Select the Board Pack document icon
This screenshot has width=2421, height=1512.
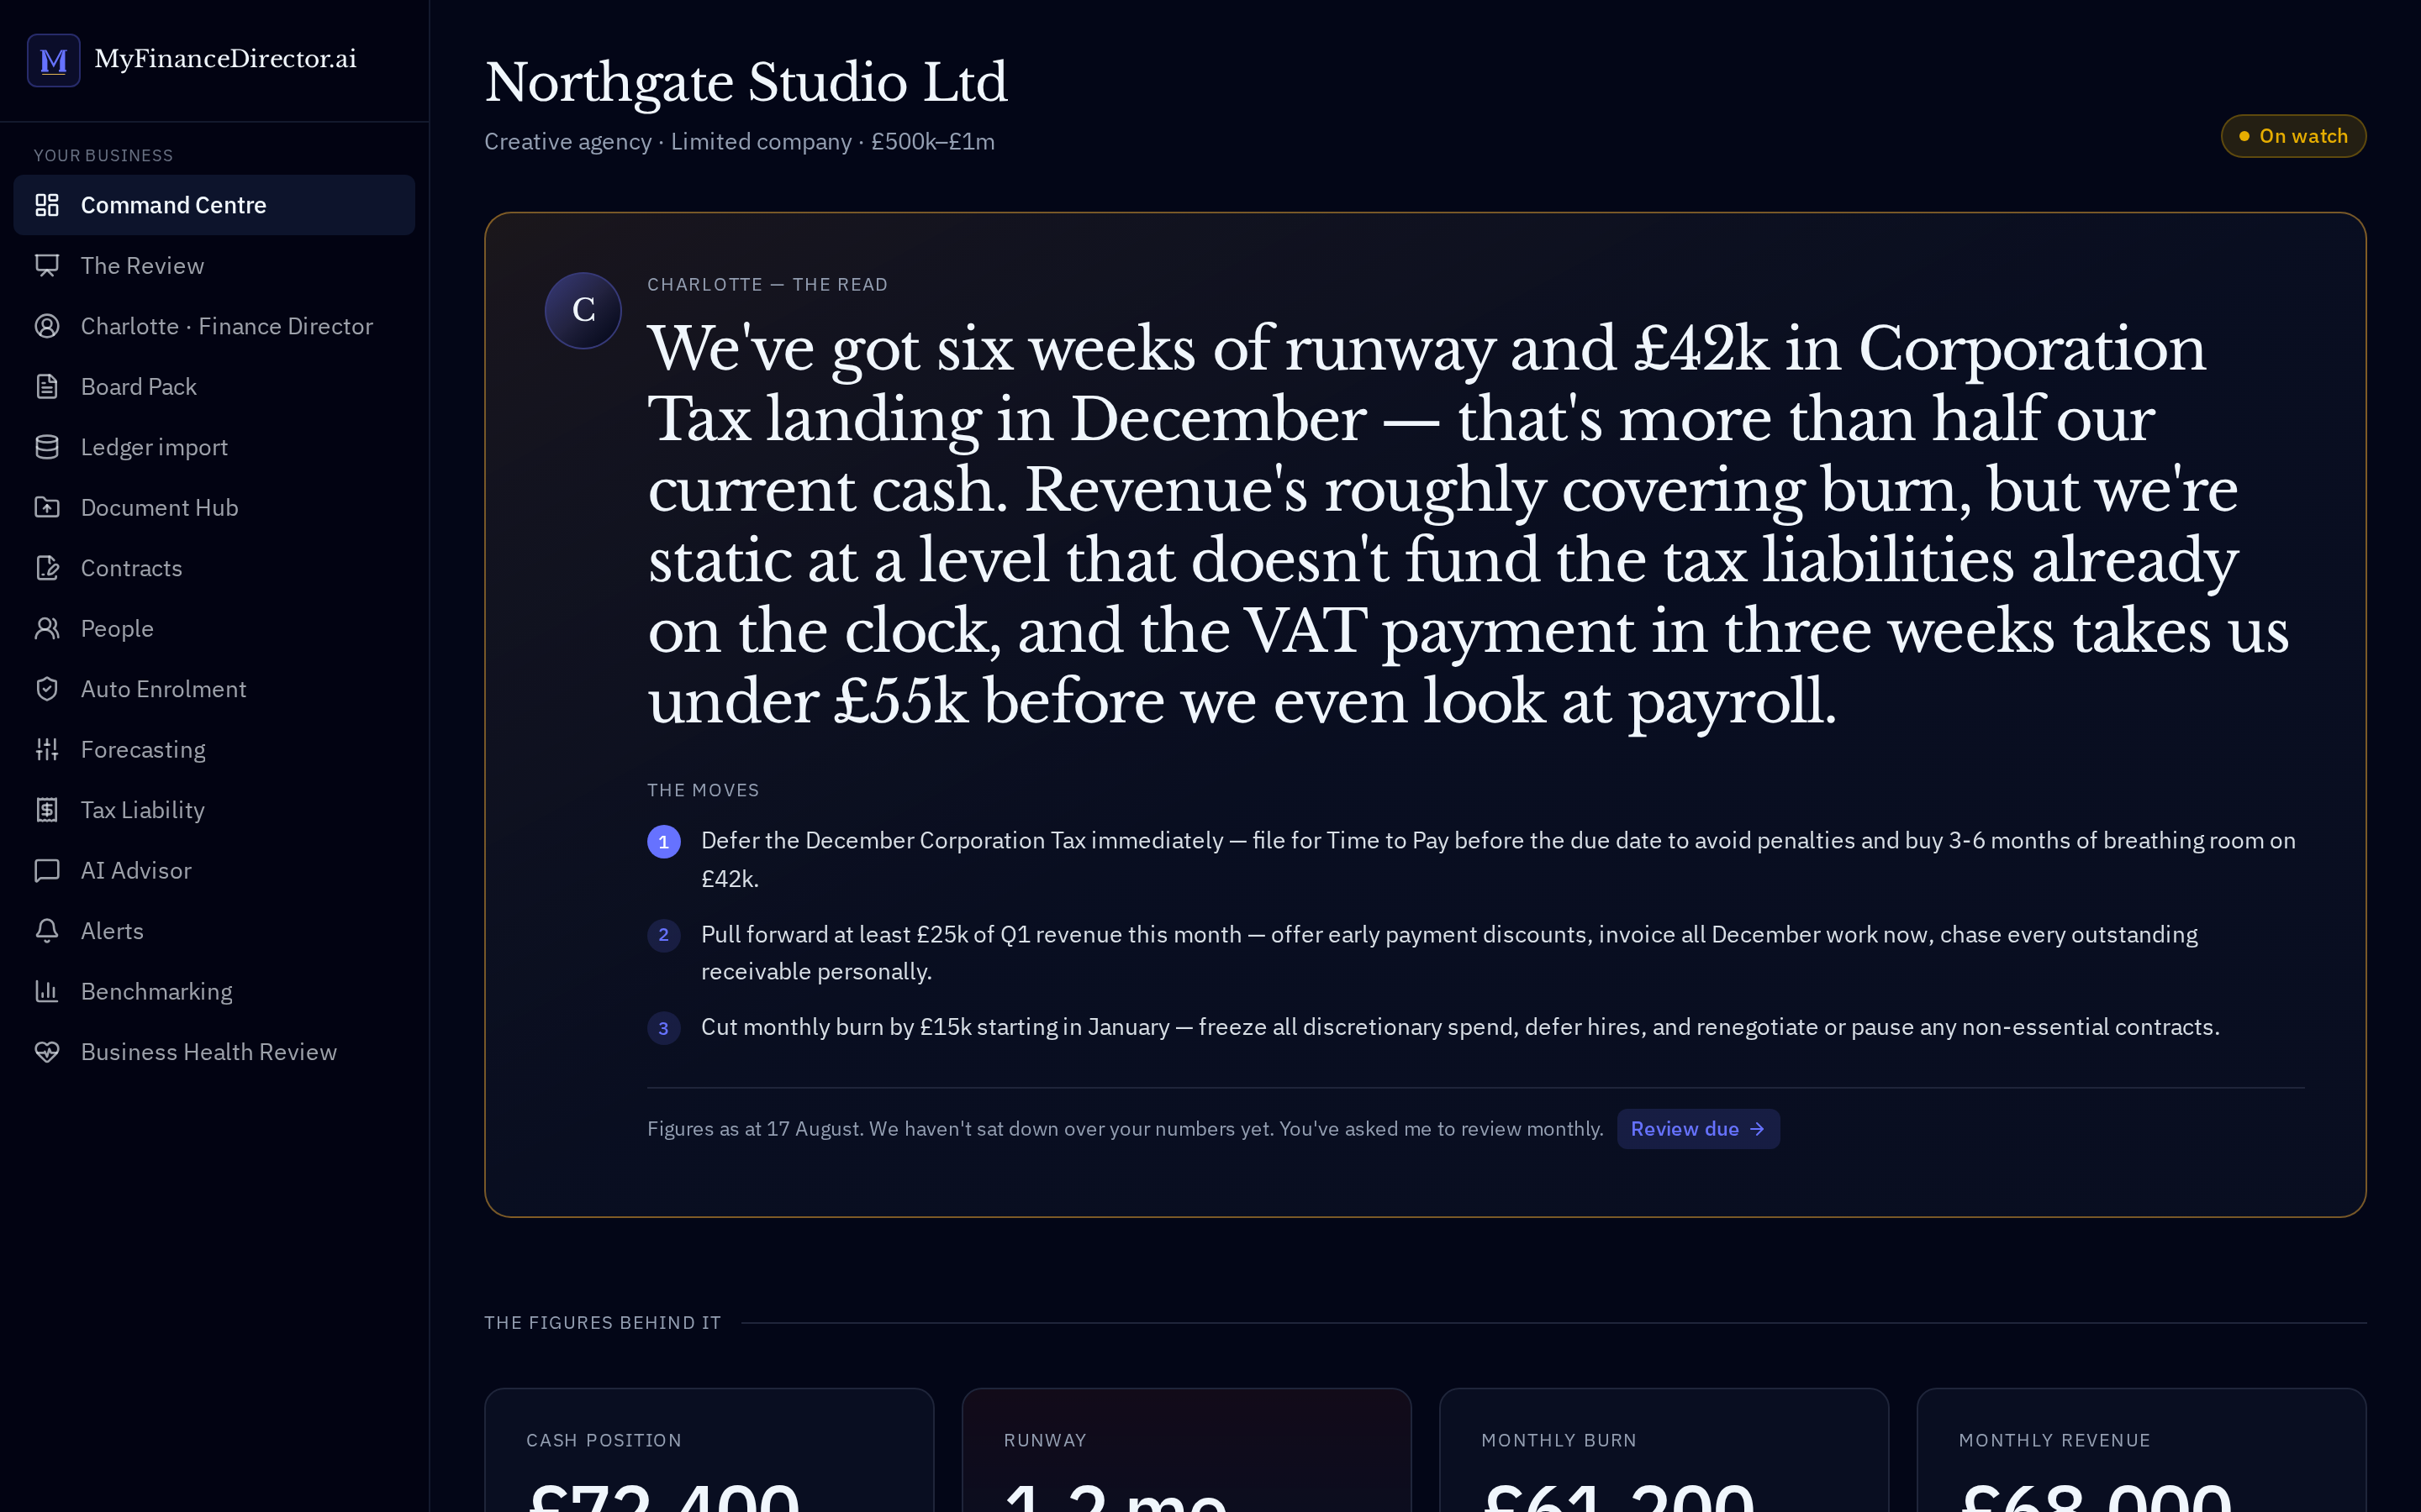[47, 387]
